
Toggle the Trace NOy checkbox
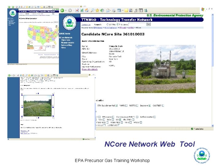point(122,122)
